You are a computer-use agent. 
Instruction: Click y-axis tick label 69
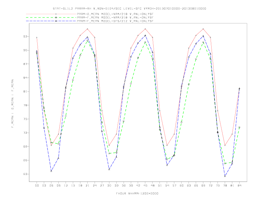tap(25, 147)
